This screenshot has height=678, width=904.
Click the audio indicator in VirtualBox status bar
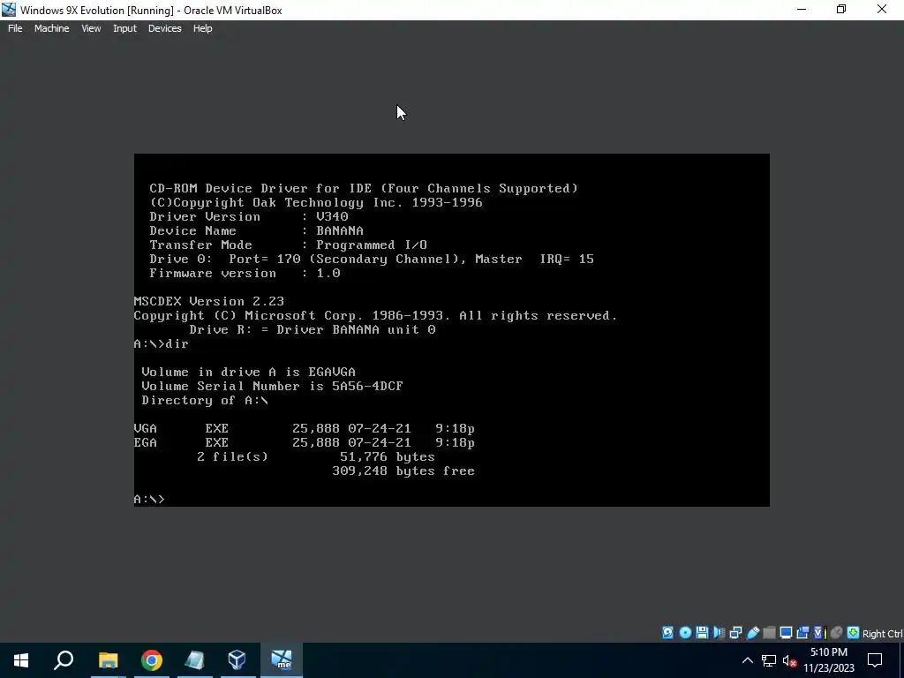pos(719,632)
